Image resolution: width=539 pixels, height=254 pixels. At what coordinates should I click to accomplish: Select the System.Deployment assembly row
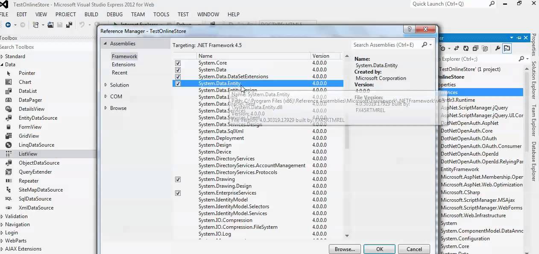258,138
